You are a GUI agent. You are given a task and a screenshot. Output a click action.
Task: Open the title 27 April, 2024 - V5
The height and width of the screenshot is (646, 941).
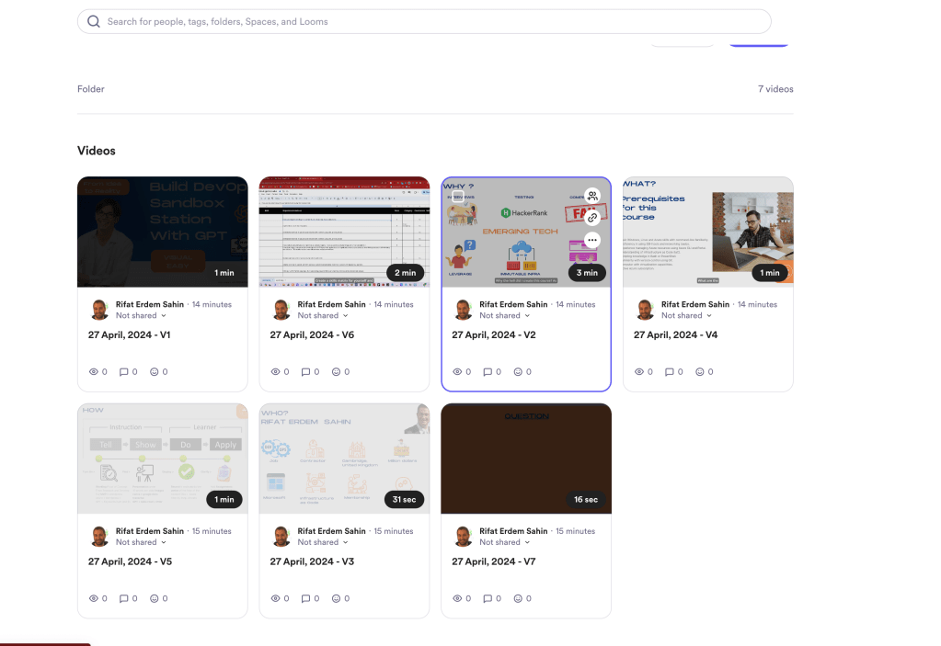pos(131,561)
